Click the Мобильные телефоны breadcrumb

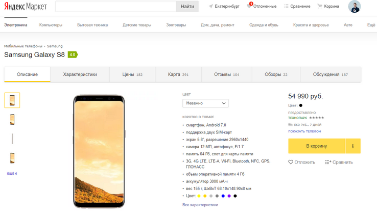click(x=23, y=46)
